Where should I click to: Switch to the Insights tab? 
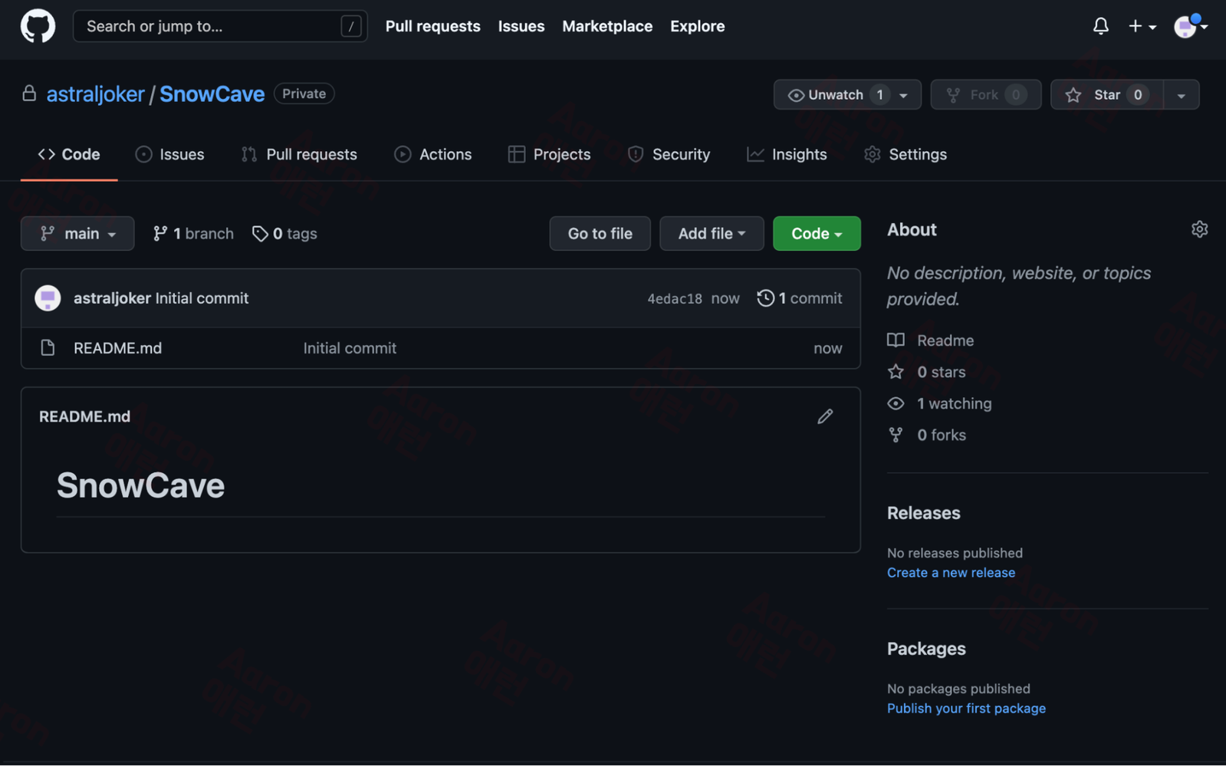point(787,154)
